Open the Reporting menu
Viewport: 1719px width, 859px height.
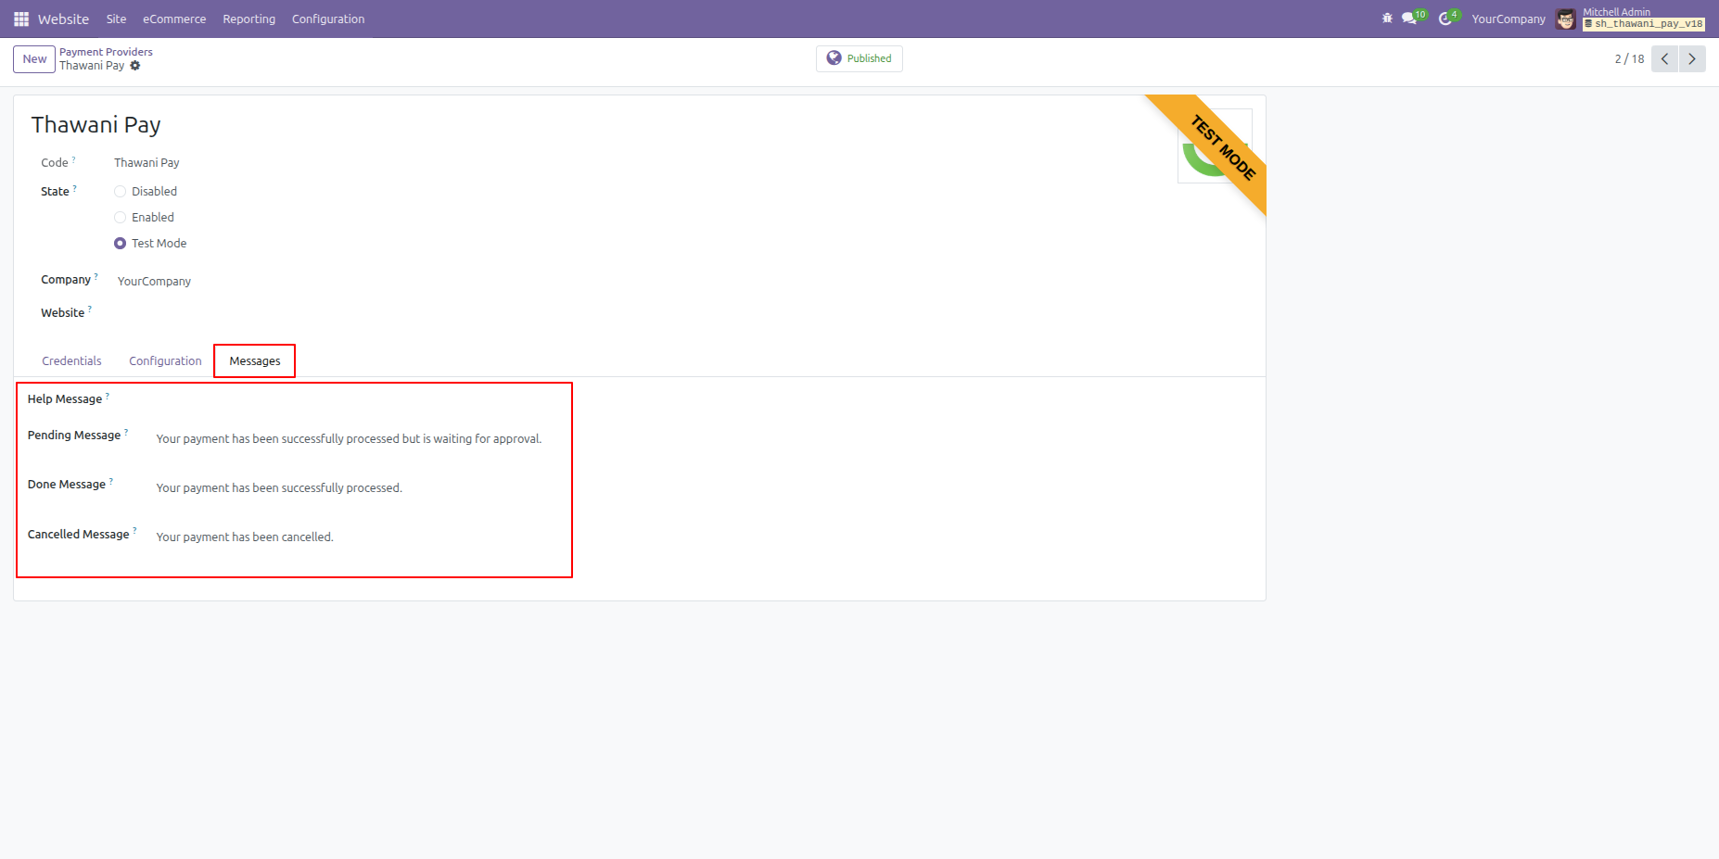coord(249,19)
